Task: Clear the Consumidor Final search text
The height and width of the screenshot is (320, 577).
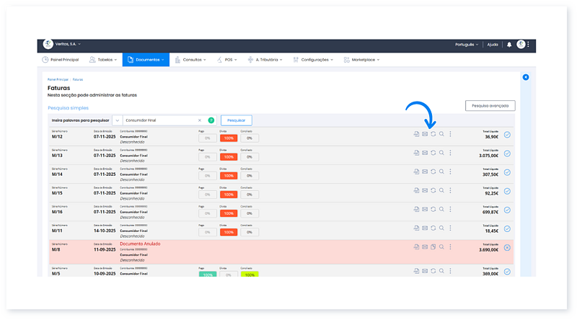Action: tap(200, 120)
